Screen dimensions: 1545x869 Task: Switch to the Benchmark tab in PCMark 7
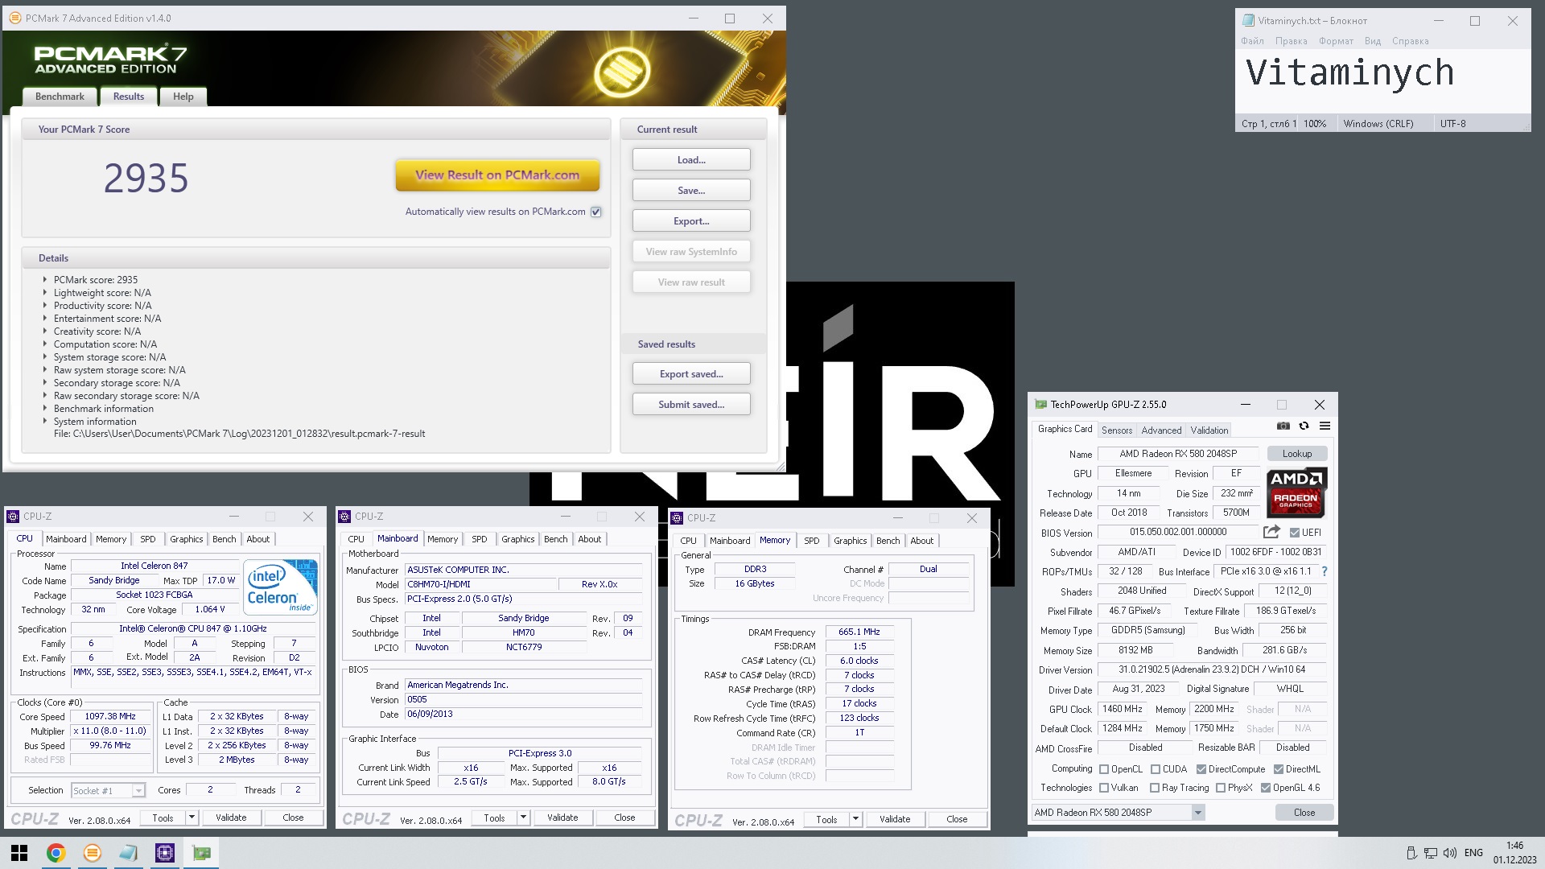pos(60,97)
